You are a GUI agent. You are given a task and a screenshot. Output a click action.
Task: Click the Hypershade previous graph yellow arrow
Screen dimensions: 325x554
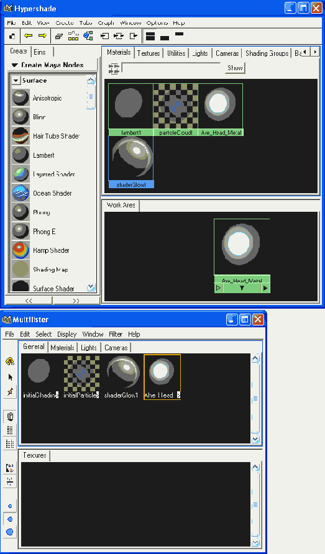point(28,35)
